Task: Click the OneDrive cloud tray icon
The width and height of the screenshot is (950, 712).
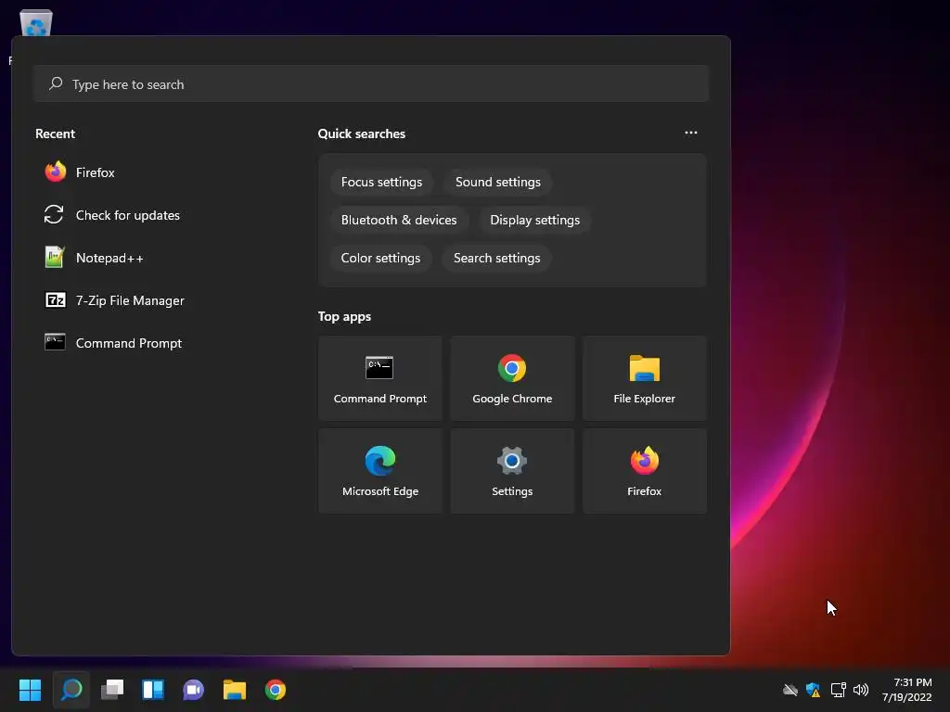Action: pyautogui.click(x=790, y=690)
